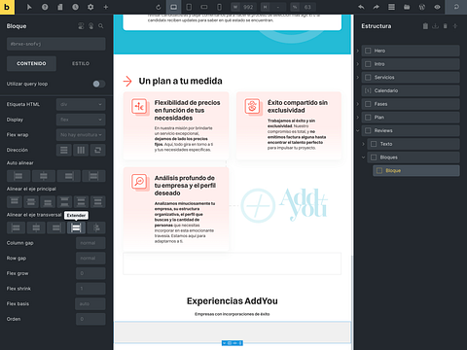The image size is (467, 350).
Task: Expand the Servicios item in structure
Action: point(358,78)
